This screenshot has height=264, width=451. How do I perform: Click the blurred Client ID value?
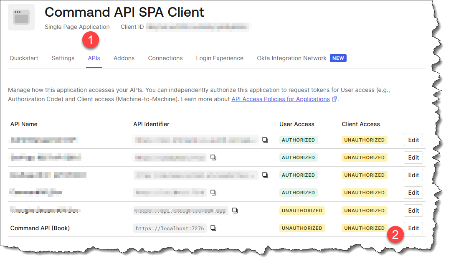click(x=198, y=27)
